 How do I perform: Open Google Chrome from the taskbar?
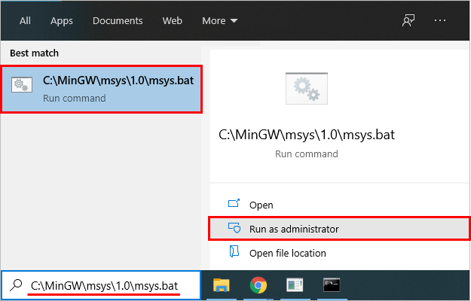click(x=258, y=284)
